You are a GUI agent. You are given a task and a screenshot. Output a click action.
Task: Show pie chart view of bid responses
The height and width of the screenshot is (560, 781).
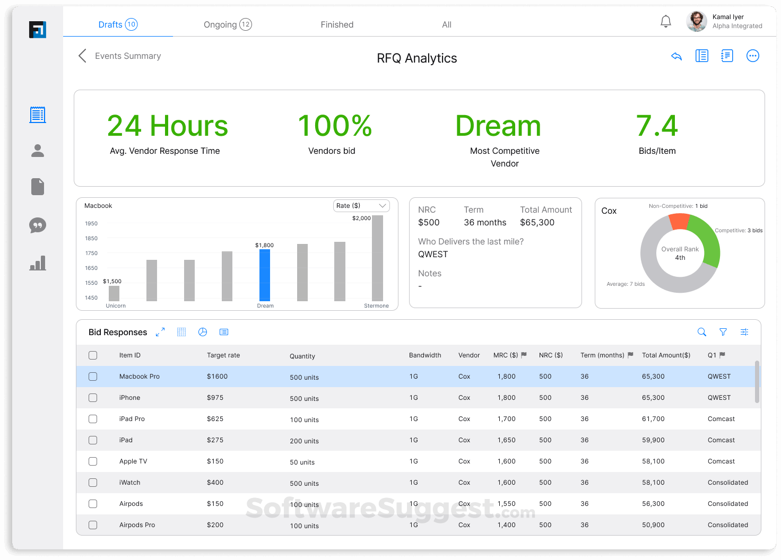tap(203, 331)
